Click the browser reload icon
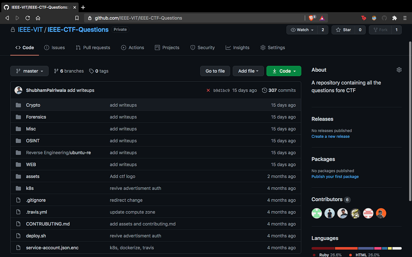The width and height of the screenshot is (412, 257). pyautogui.click(x=27, y=18)
